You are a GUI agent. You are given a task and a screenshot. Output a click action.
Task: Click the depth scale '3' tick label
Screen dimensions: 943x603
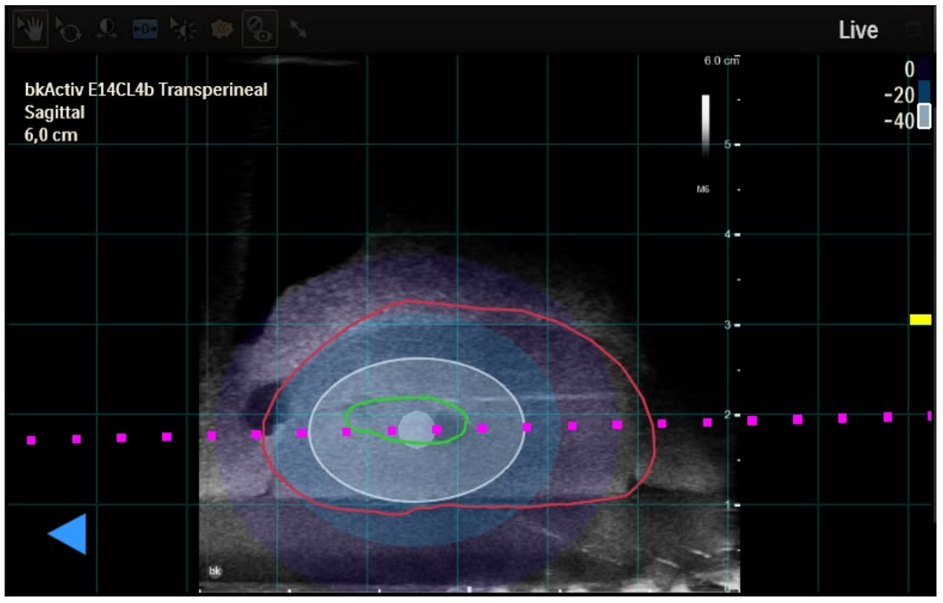coord(728,325)
